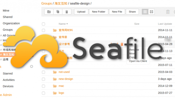Select Organization in the sidebar
The image size is (175, 98).
pyautogui.click(x=11, y=23)
